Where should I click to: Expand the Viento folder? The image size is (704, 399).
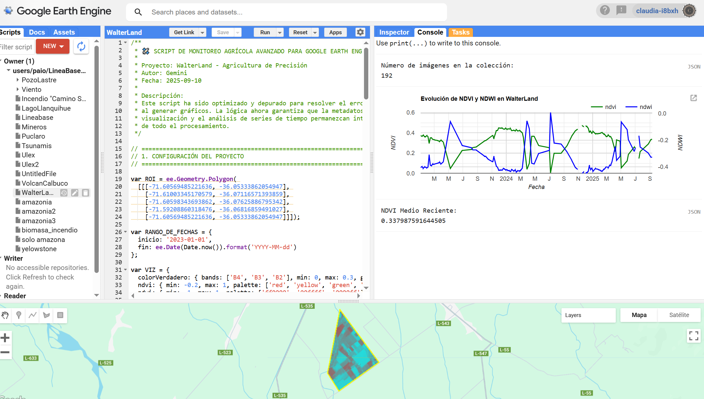tap(18, 90)
